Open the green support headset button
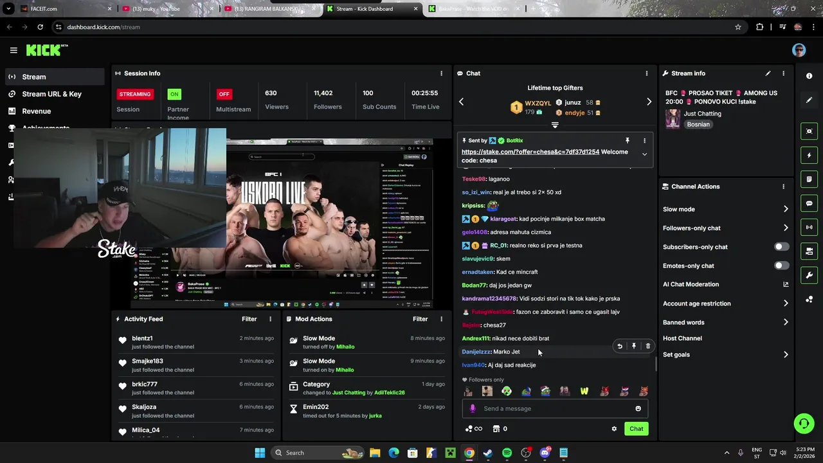 [804, 423]
